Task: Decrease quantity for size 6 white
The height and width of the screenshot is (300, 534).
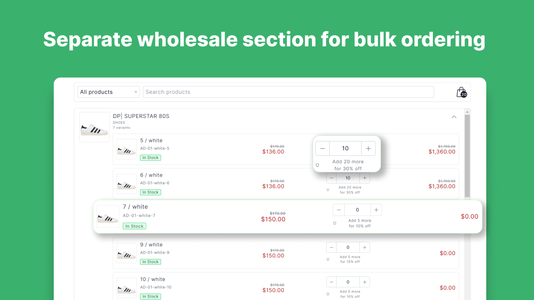Action: click(331, 178)
